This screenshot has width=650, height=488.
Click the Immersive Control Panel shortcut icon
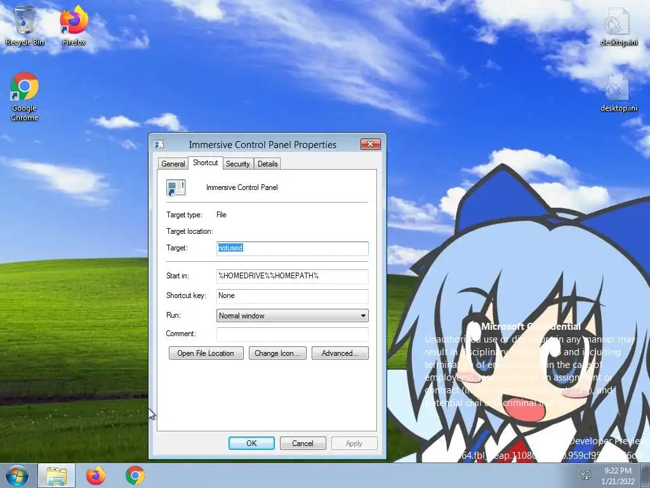(176, 187)
